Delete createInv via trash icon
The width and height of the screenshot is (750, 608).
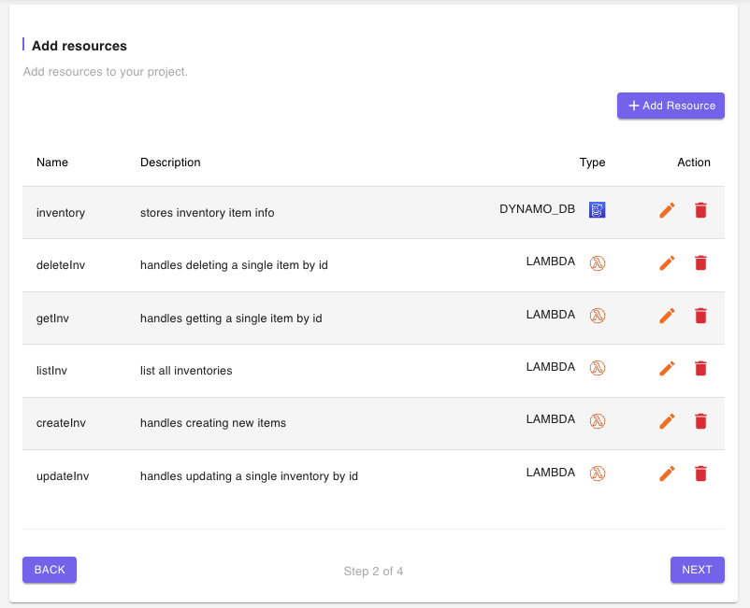[x=700, y=421]
